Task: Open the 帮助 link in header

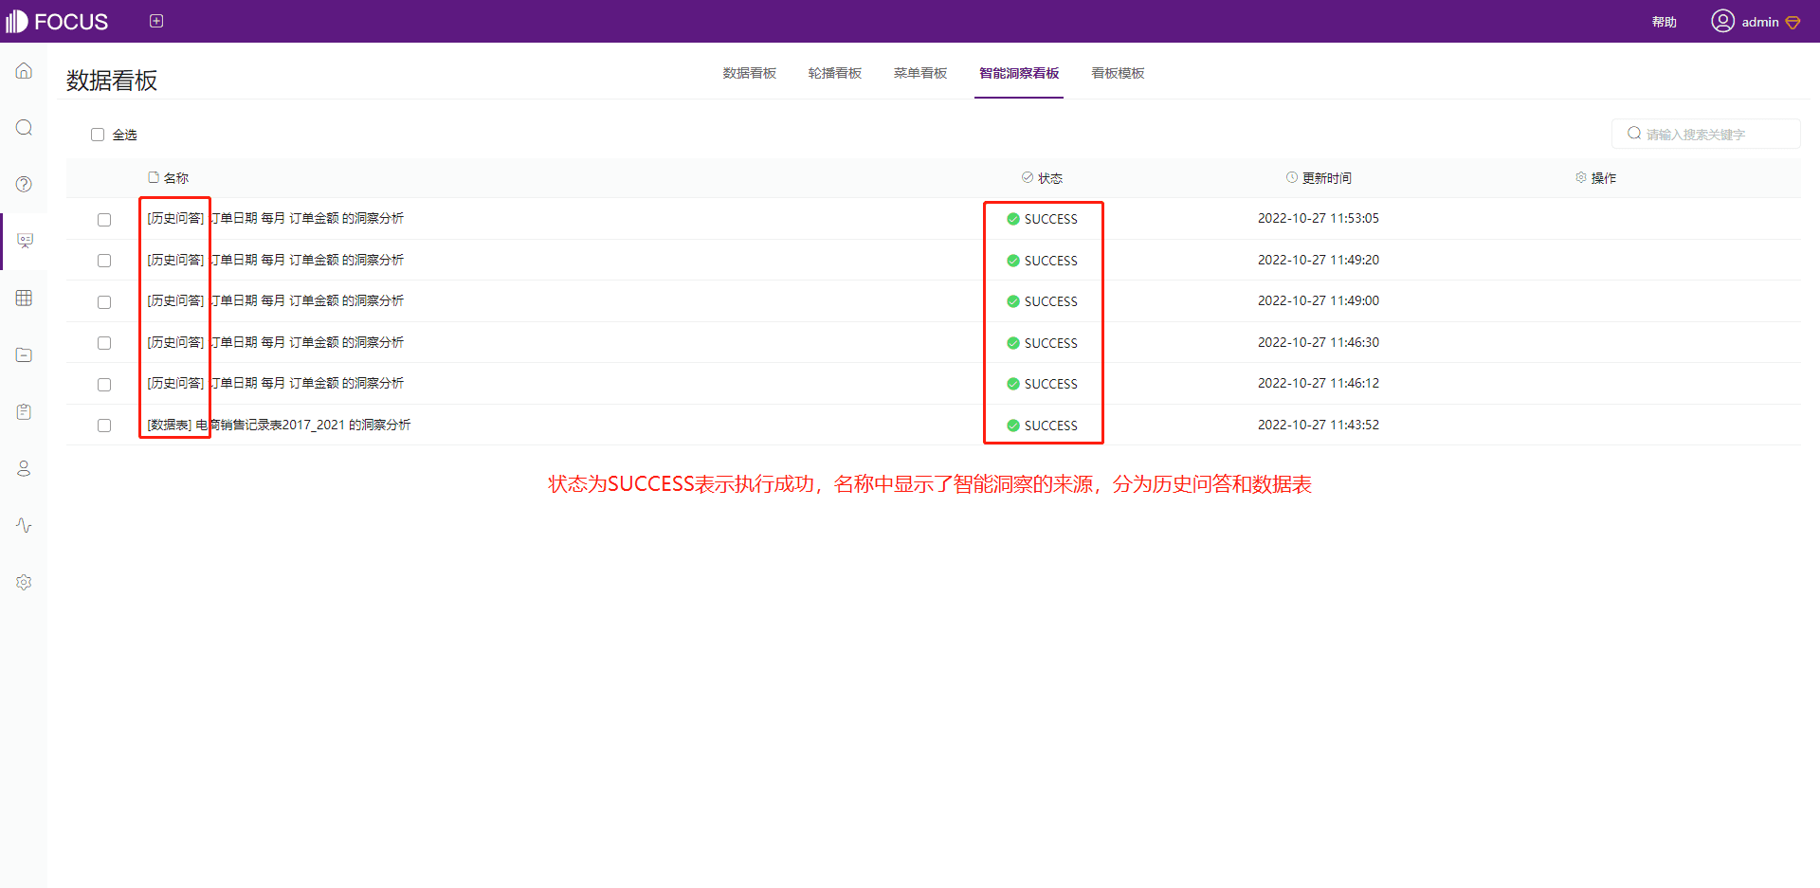Action: [x=1665, y=22]
